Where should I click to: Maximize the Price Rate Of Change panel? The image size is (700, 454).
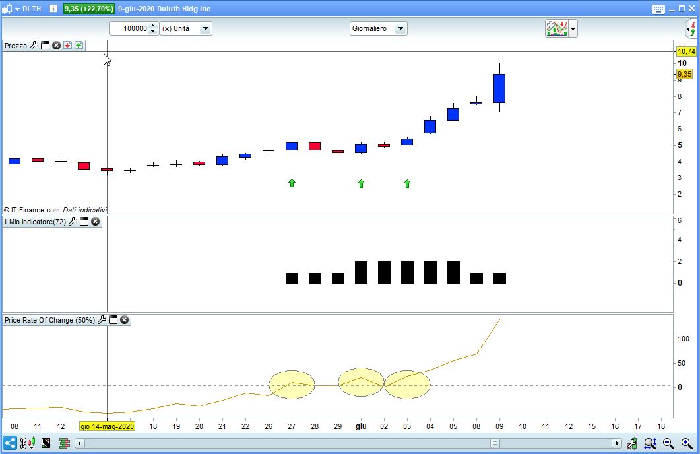[x=113, y=320]
